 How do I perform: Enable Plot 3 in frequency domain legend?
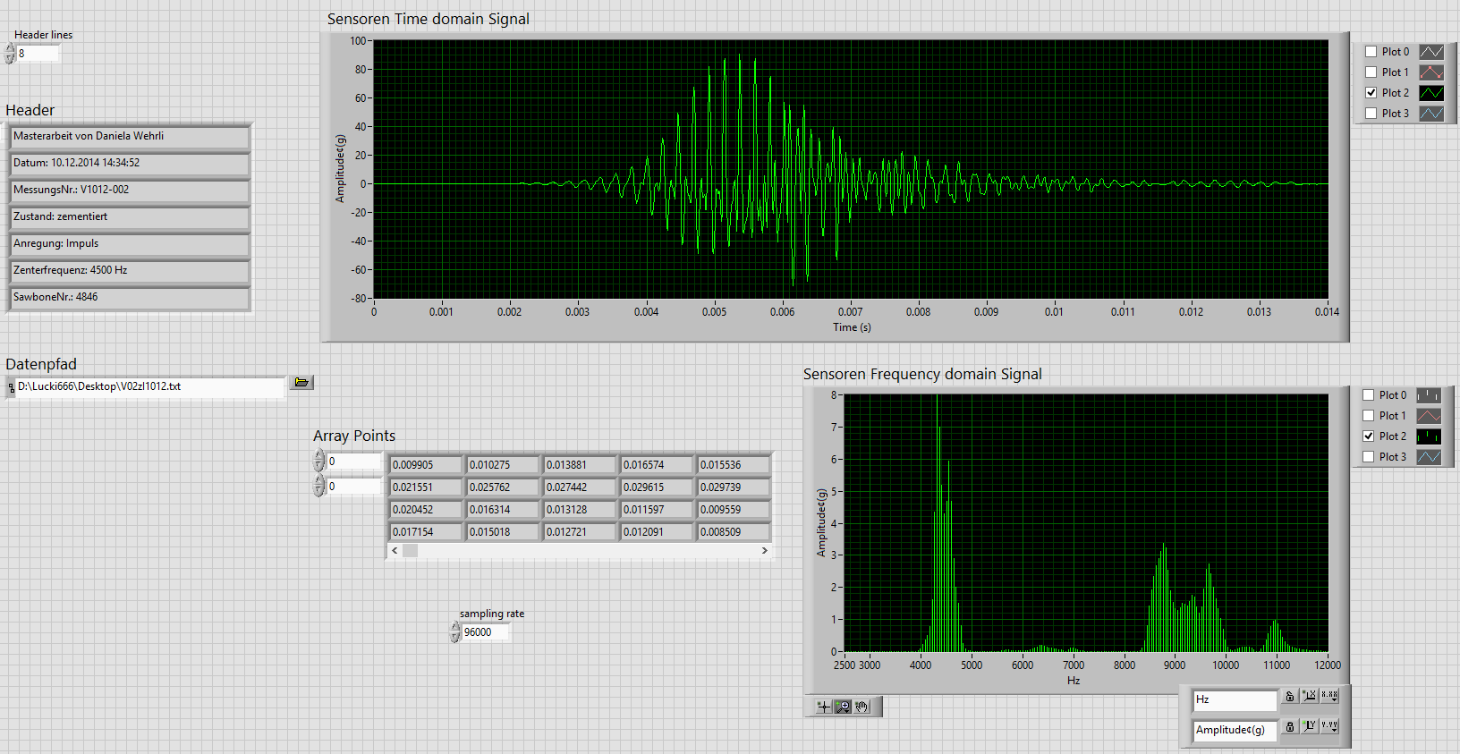1368,457
